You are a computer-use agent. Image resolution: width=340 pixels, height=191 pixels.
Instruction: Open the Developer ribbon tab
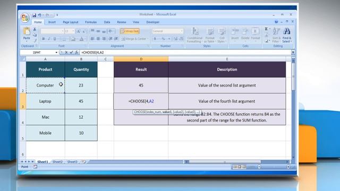[152, 22]
